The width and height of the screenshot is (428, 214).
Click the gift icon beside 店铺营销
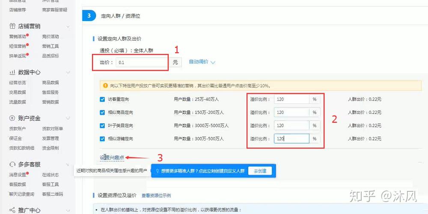[12, 26]
